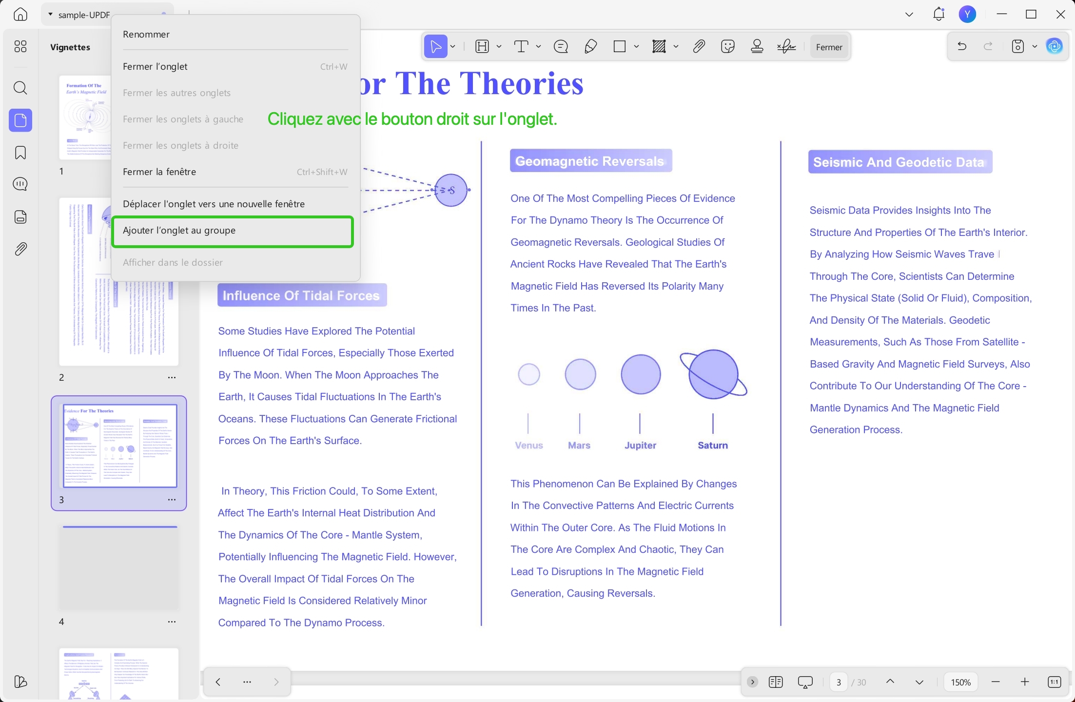Screen dimensions: 1075x702
Task: Start slideshow presentation mode icon
Action: (x=805, y=682)
